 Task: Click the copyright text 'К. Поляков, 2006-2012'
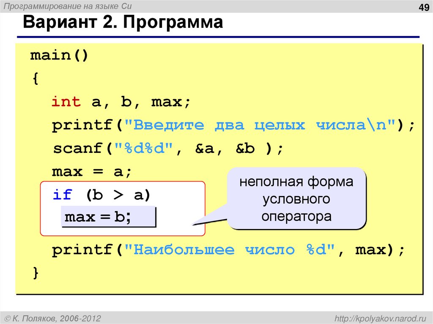pos(52,319)
